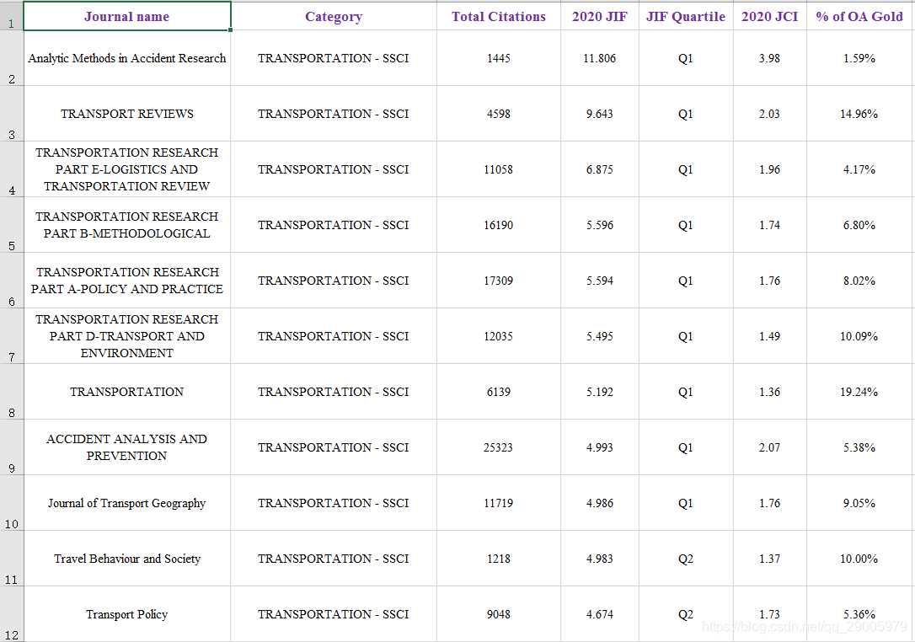Select JCI value 1.96
915x642 pixels.
[770, 169]
